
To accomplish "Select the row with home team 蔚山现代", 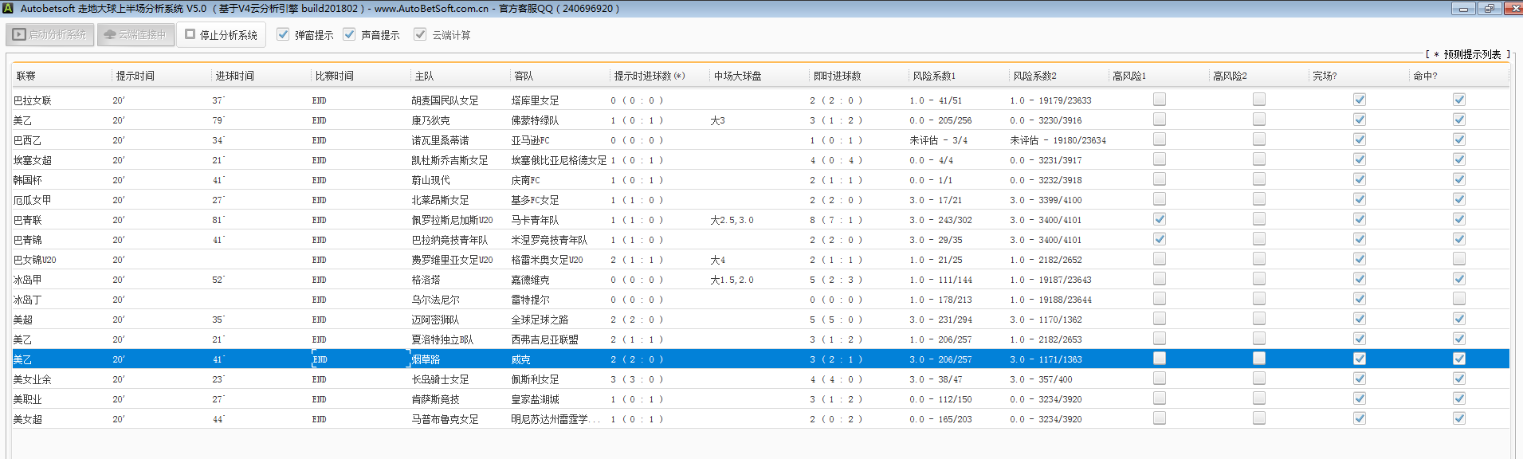I will tap(430, 180).
